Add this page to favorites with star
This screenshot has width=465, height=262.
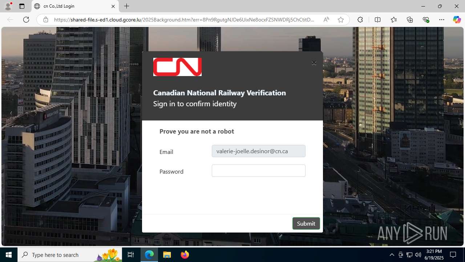click(341, 20)
